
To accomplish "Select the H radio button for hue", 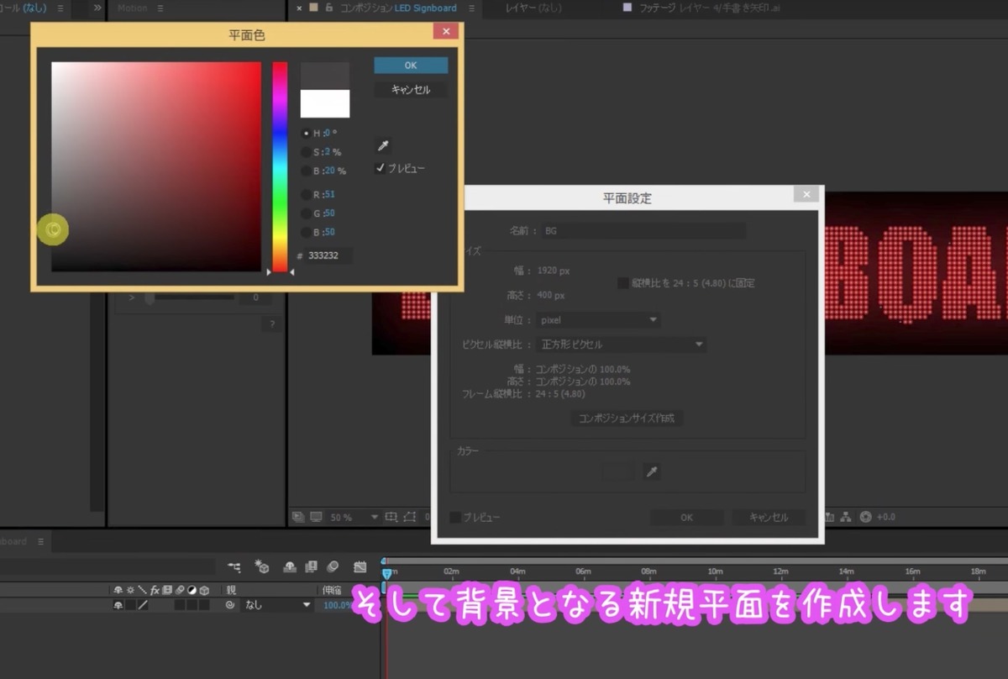I will coord(305,133).
